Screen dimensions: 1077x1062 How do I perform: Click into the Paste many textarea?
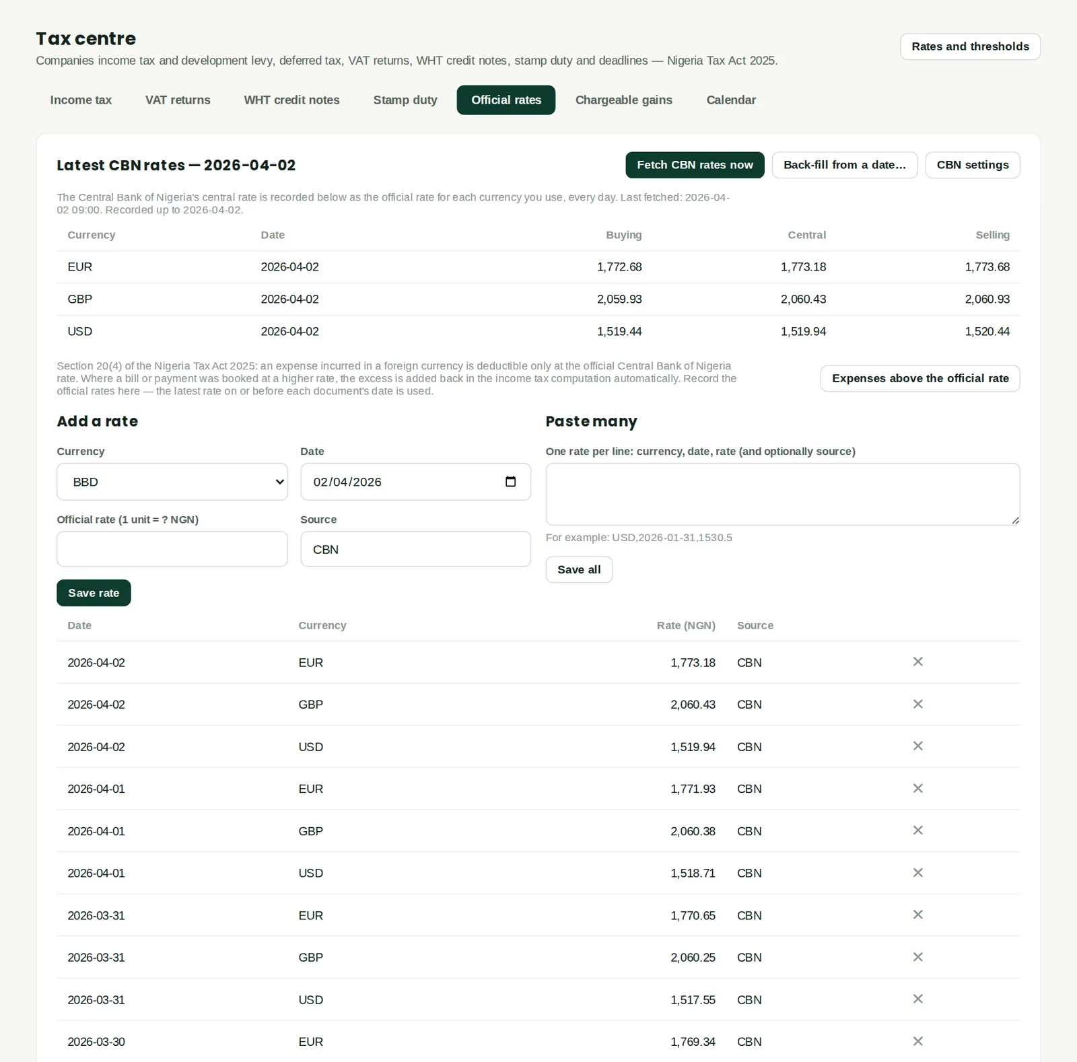click(x=783, y=494)
